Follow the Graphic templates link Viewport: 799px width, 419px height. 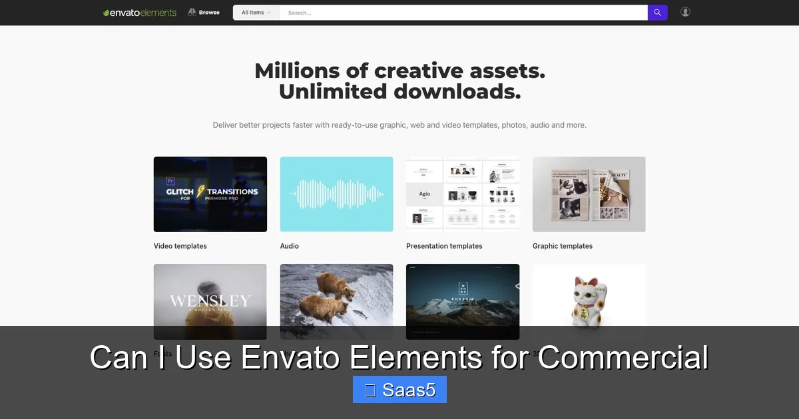point(563,246)
